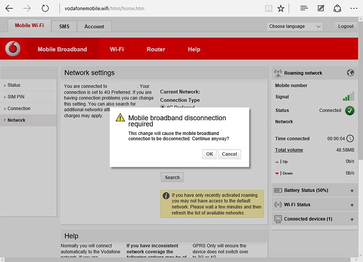Click the browser address bar
Viewport: 363px width, 262px height.
(159, 9)
